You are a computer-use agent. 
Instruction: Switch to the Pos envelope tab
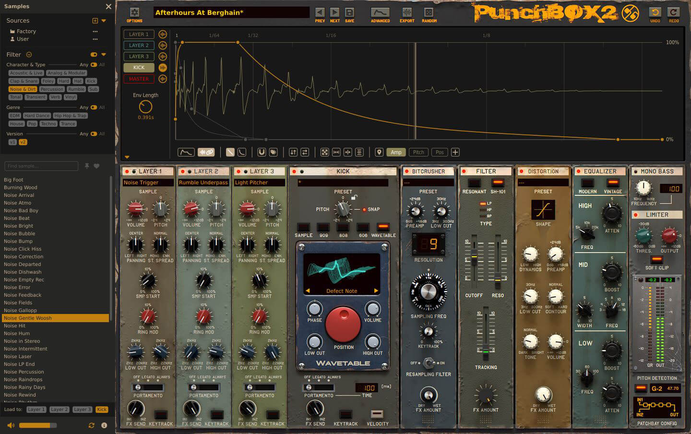(440, 152)
